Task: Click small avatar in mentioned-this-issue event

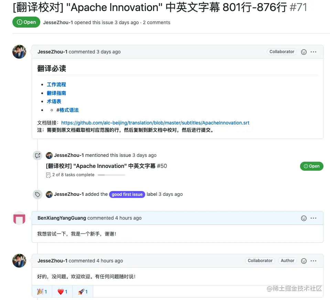Action: click(x=49, y=156)
